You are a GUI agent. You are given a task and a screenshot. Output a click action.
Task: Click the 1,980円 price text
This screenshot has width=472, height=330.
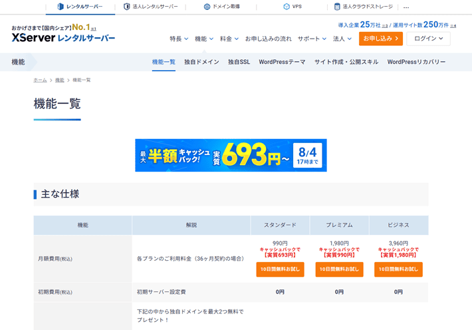339,244
